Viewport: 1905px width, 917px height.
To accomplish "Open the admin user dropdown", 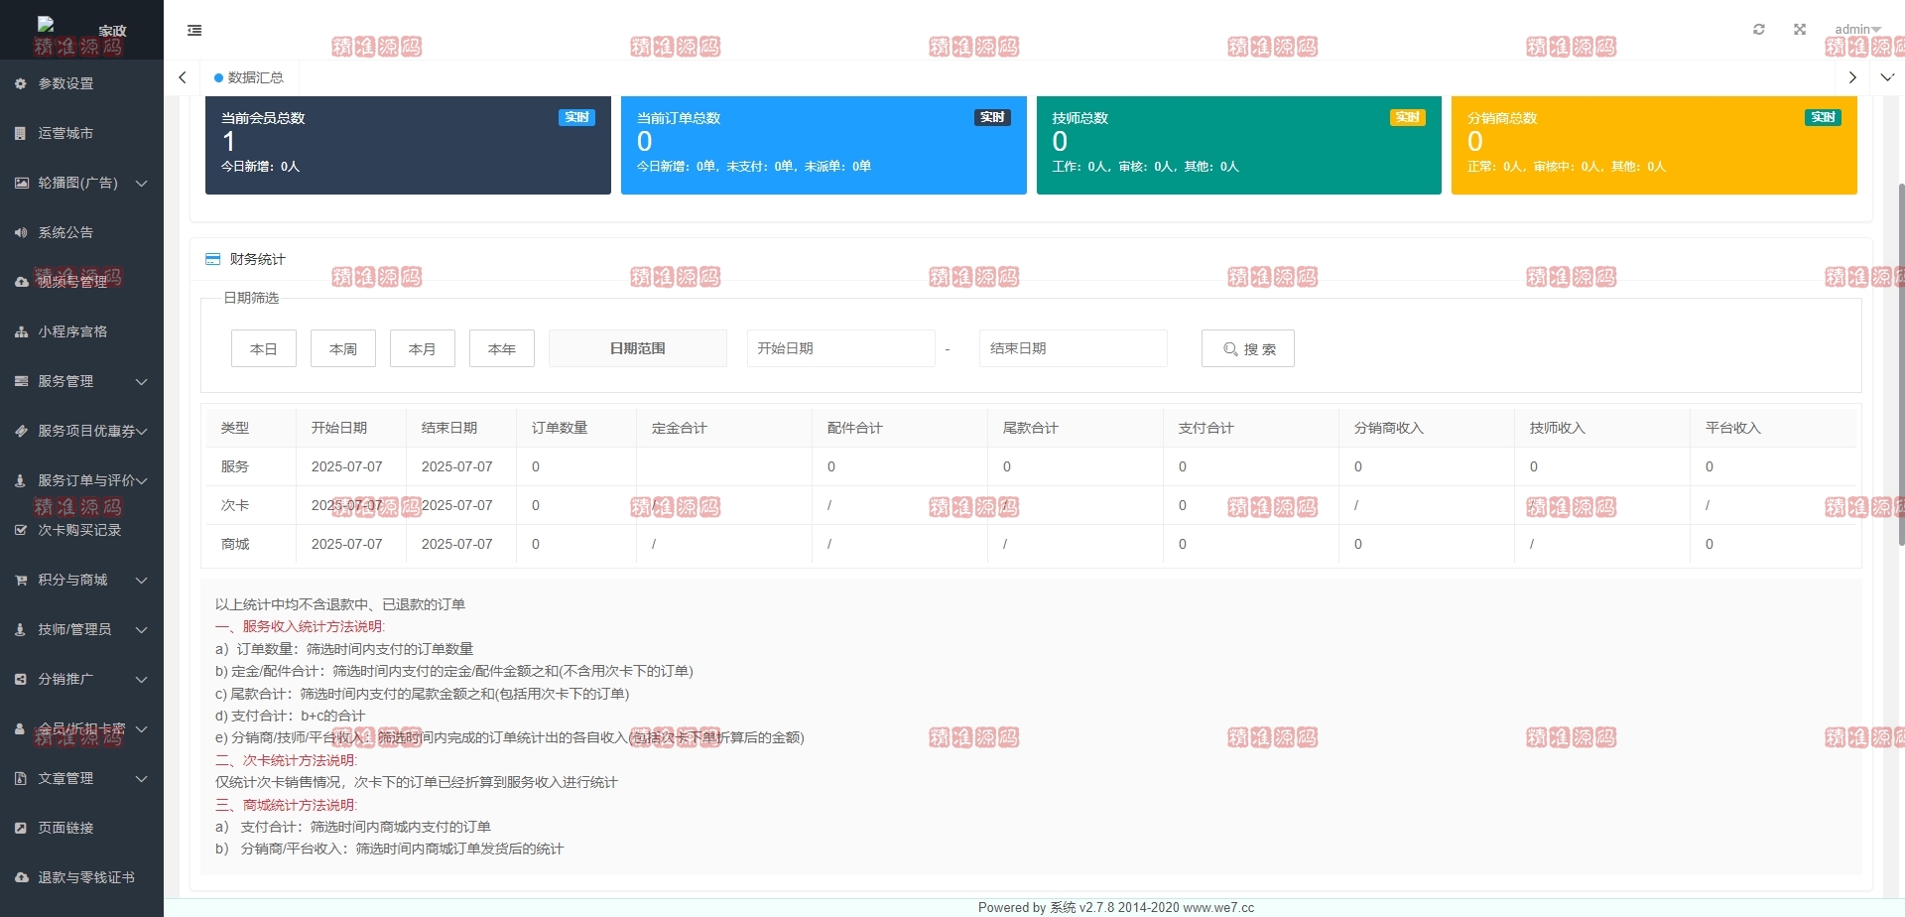I will [x=1857, y=30].
